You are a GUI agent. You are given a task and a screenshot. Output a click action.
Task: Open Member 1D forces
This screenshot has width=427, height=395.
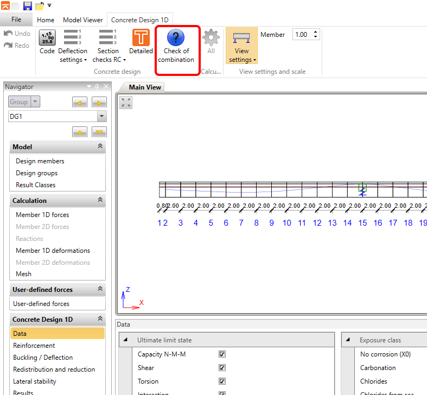coord(42,215)
